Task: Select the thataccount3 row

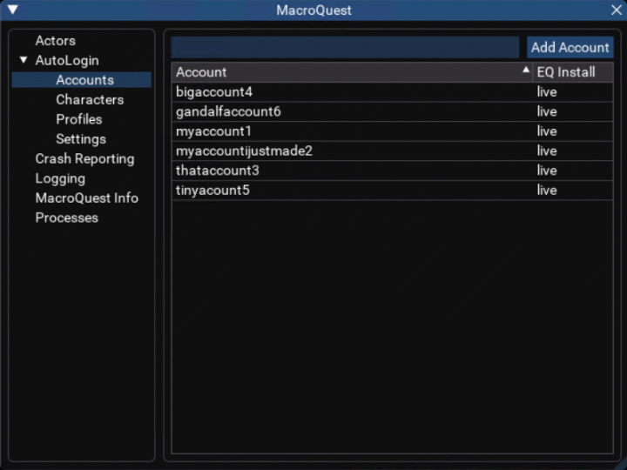Action: pyautogui.click(x=392, y=171)
